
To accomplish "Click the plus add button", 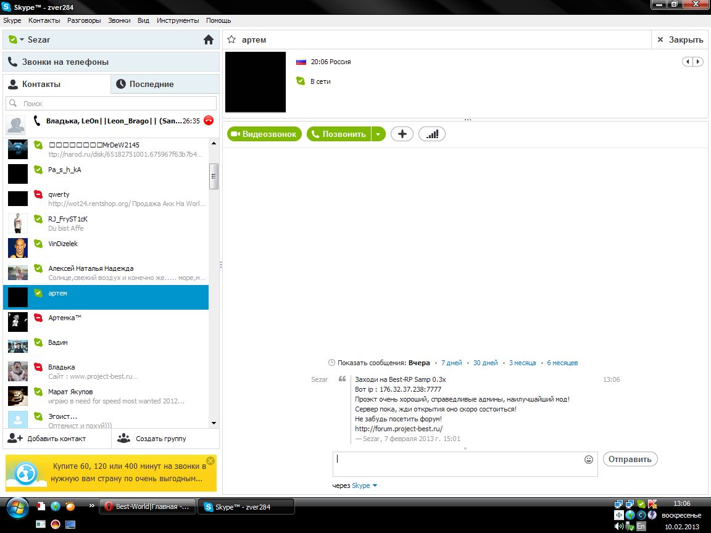I will coord(402,134).
